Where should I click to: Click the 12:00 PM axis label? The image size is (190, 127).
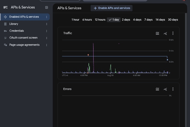163,75
